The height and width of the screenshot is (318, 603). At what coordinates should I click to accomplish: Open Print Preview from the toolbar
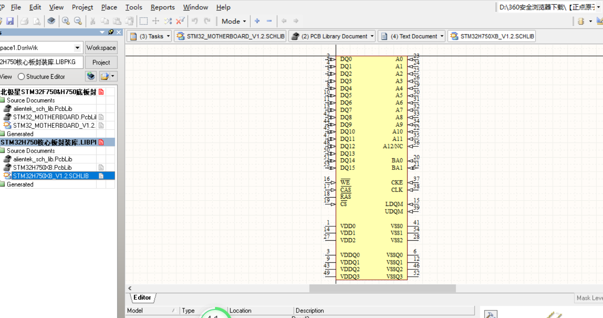pos(36,21)
